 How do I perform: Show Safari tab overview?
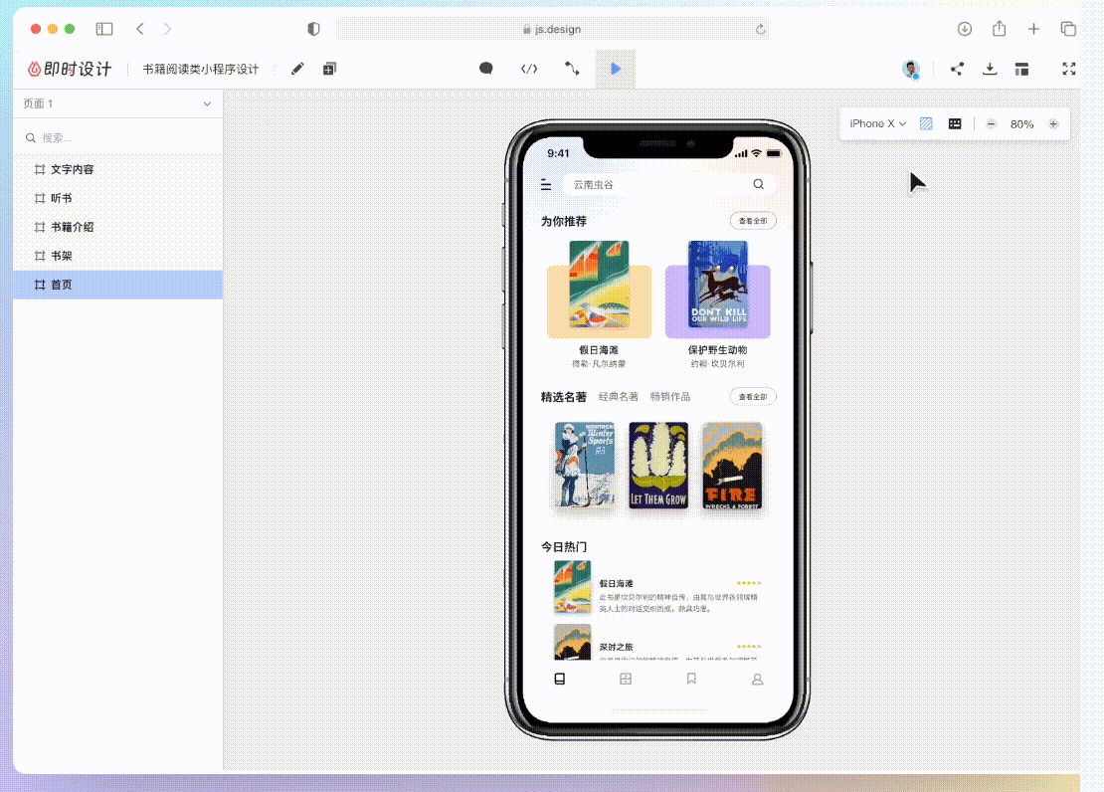point(1068,29)
